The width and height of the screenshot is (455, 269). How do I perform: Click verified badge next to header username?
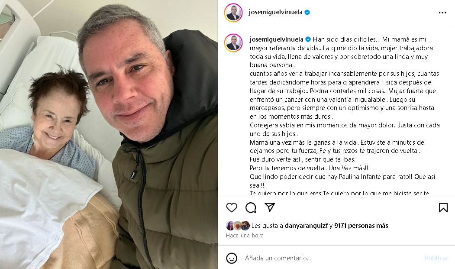click(x=307, y=12)
